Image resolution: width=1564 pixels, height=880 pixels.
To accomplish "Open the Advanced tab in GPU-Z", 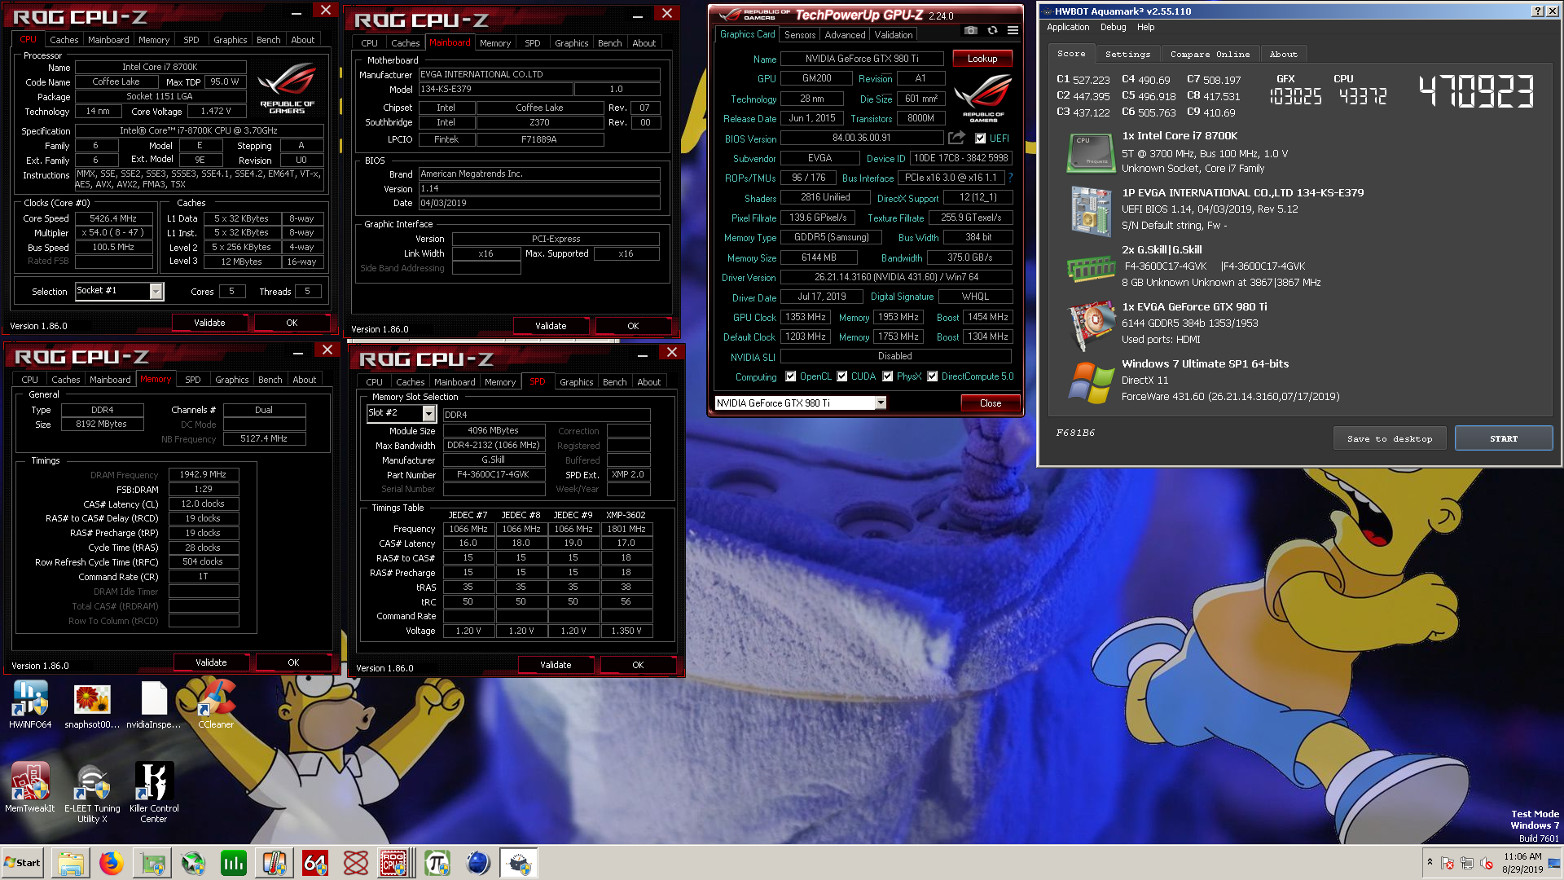I will 845,35.
